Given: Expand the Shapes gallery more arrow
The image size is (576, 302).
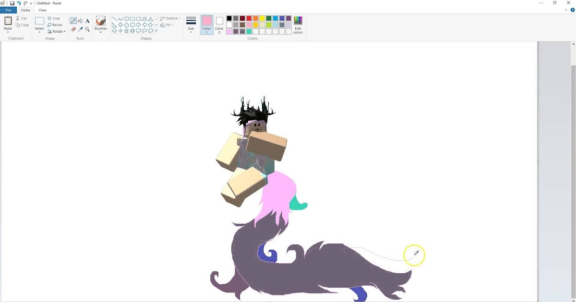Looking at the screenshot, I should [x=156, y=31].
